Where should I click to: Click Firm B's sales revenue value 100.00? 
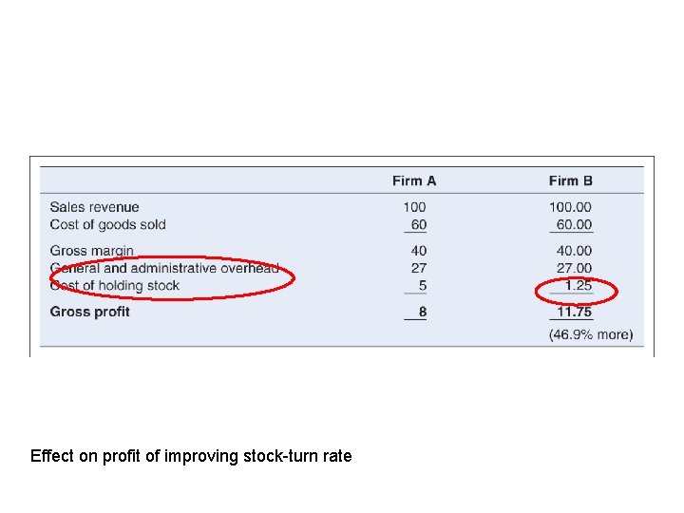point(570,207)
